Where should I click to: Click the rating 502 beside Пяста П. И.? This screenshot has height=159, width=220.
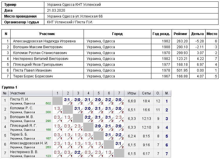(48, 103)
